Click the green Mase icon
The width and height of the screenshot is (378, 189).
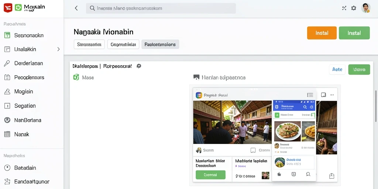(x=76, y=78)
